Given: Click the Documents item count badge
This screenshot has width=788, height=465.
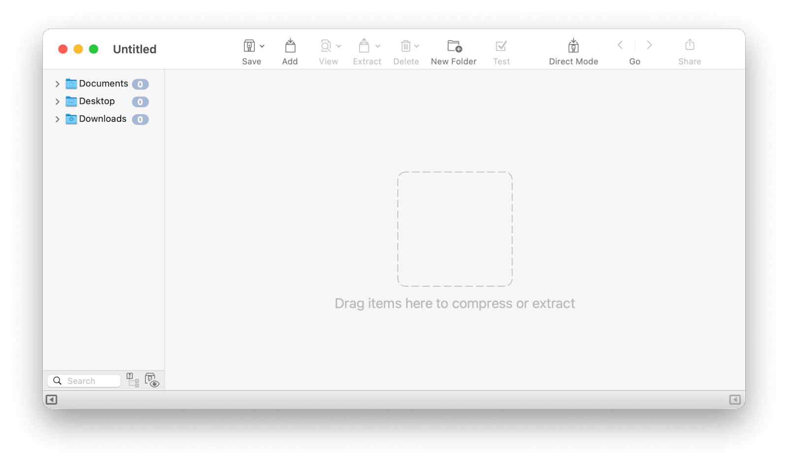Looking at the screenshot, I should [x=140, y=84].
